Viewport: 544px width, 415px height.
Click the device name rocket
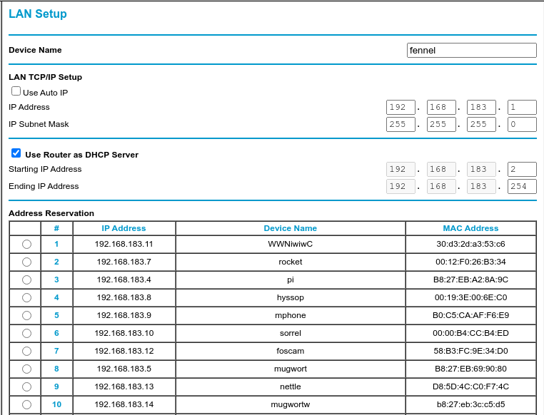coord(291,262)
